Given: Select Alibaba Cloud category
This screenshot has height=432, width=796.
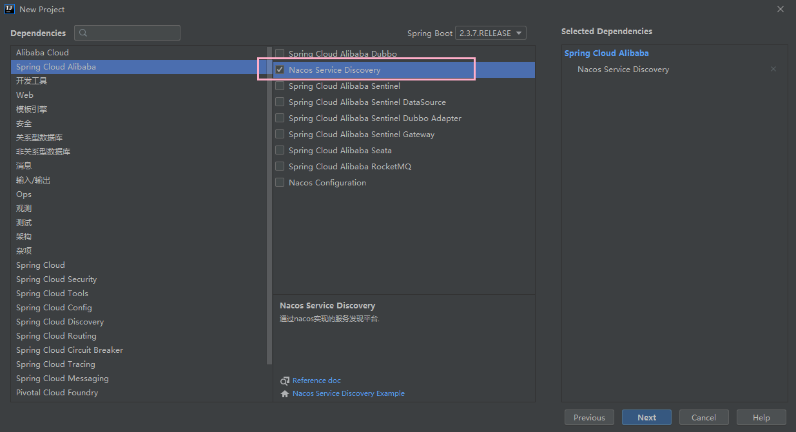Looking at the screenshot, I should (43, 53).
